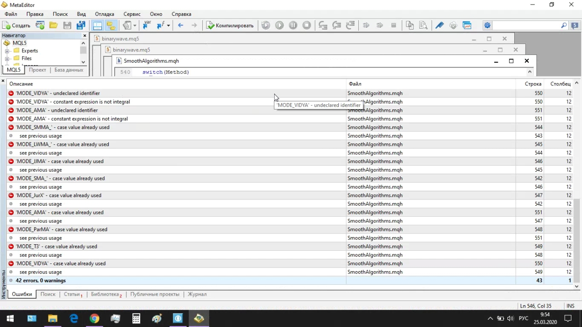Click the Step Into debug icon
582x327 pixels.
[x=323, y=25]
